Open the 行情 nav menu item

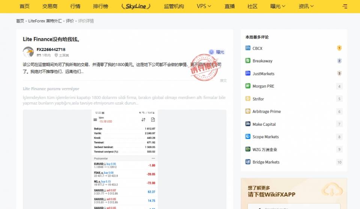[x=75, y=6]
